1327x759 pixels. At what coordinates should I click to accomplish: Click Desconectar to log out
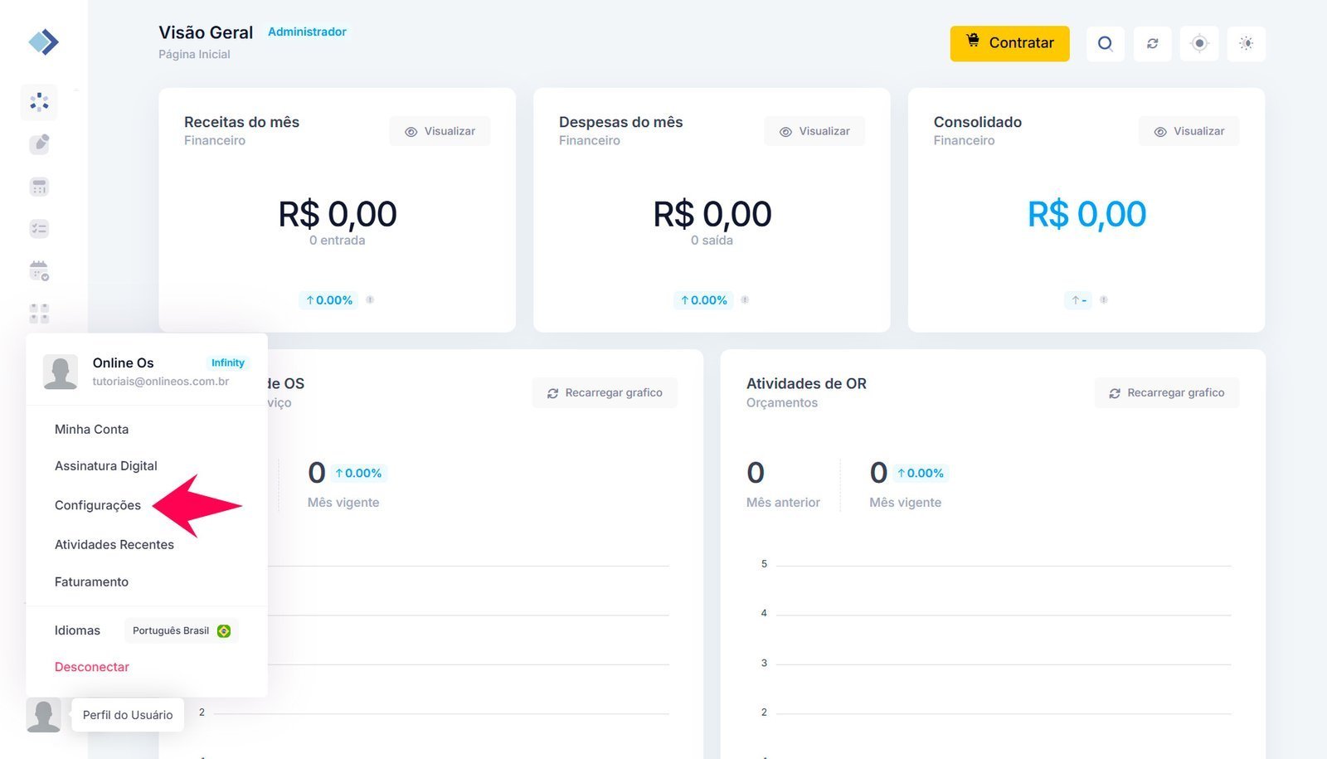[x=92, y=667]
